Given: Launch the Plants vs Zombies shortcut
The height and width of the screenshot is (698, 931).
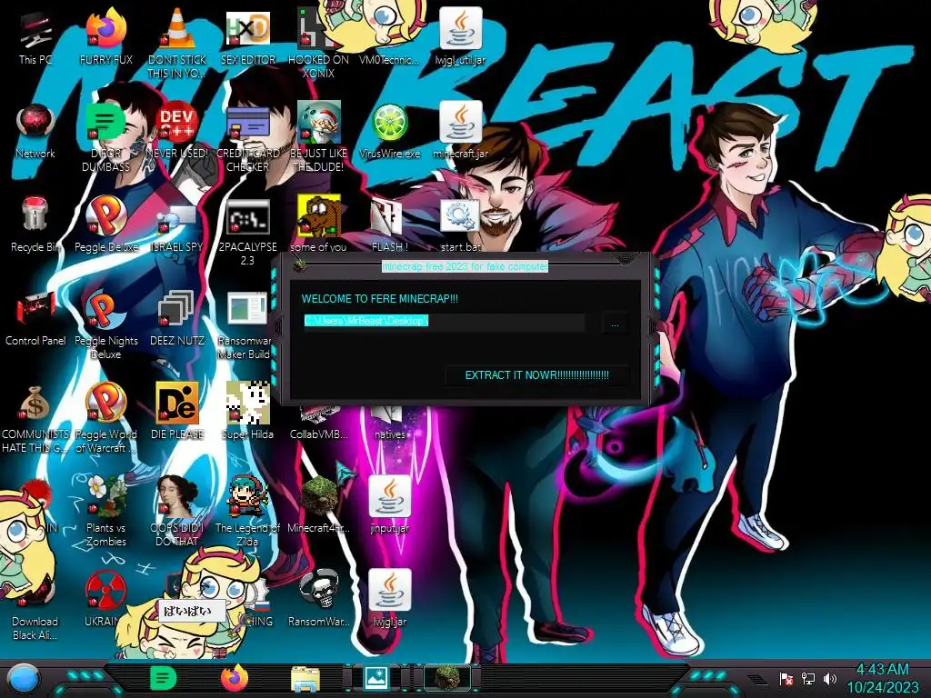Looking at the screenshot, I should click(x=106, y=512).
